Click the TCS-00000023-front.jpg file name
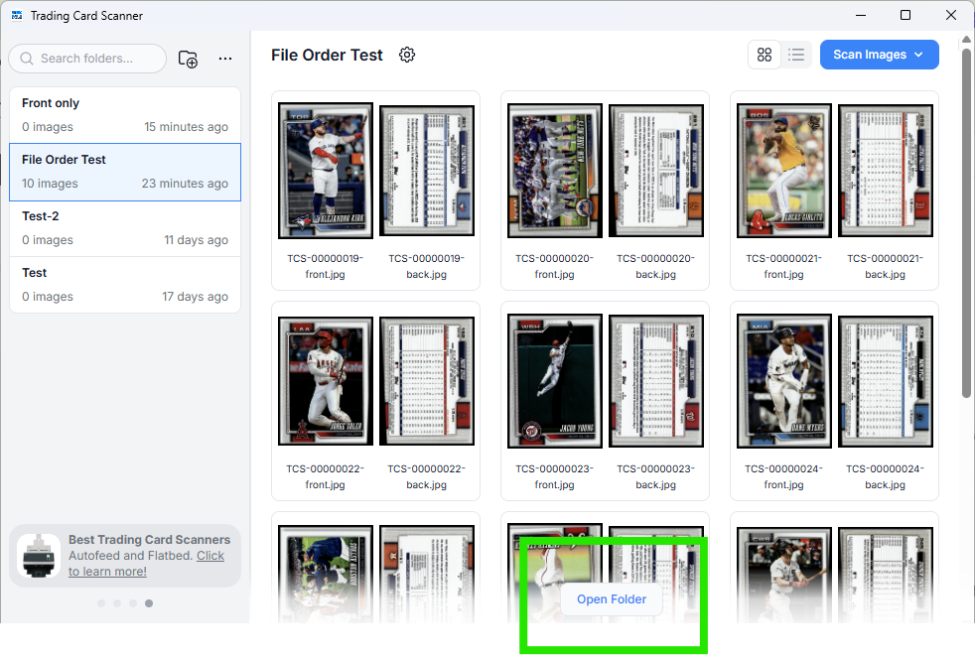 (x=555, y=476)
